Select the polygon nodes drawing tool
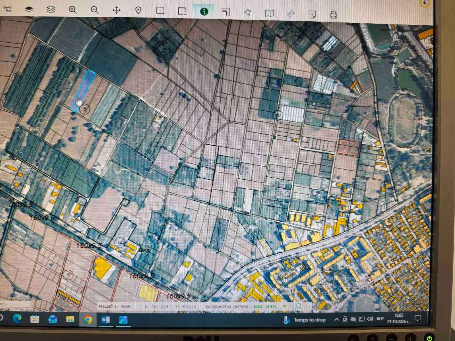 pyautogui.click(x=248, y=13)
